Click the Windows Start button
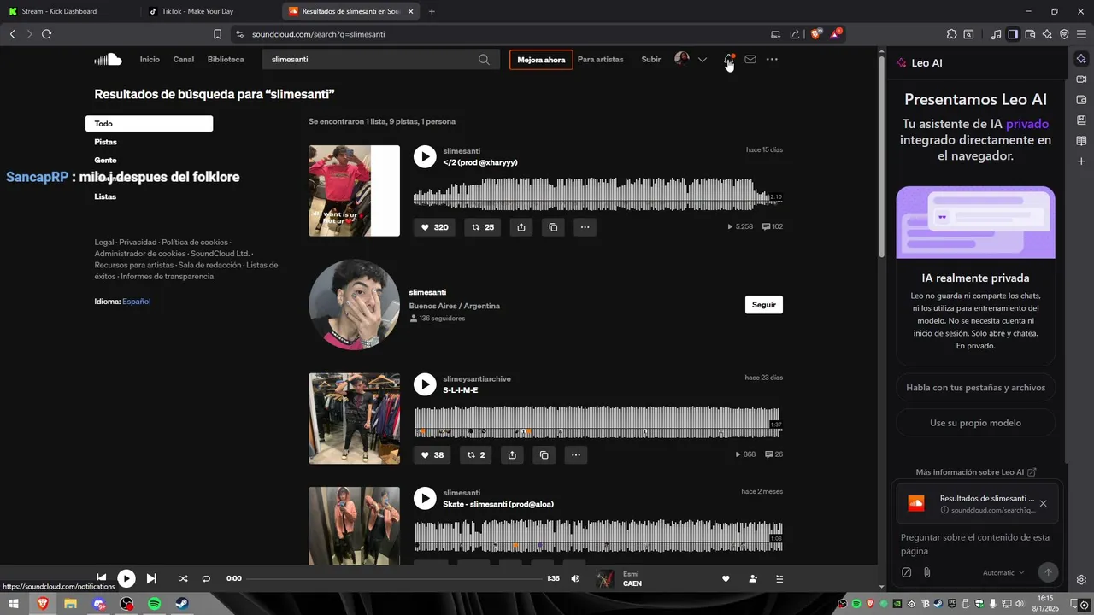 (14, 604)
